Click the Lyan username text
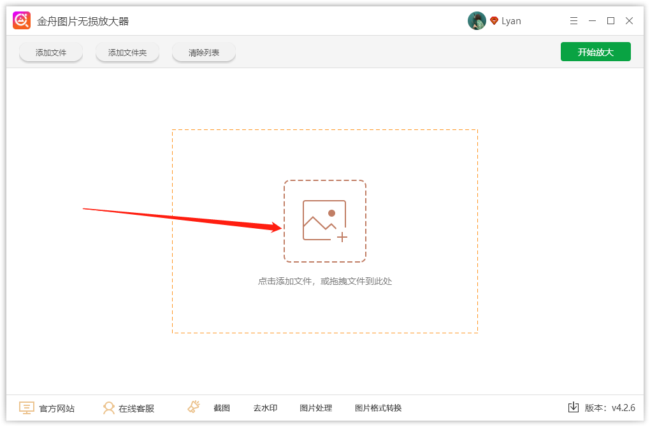This screenshot has height=427, width=650. (511, 21)
